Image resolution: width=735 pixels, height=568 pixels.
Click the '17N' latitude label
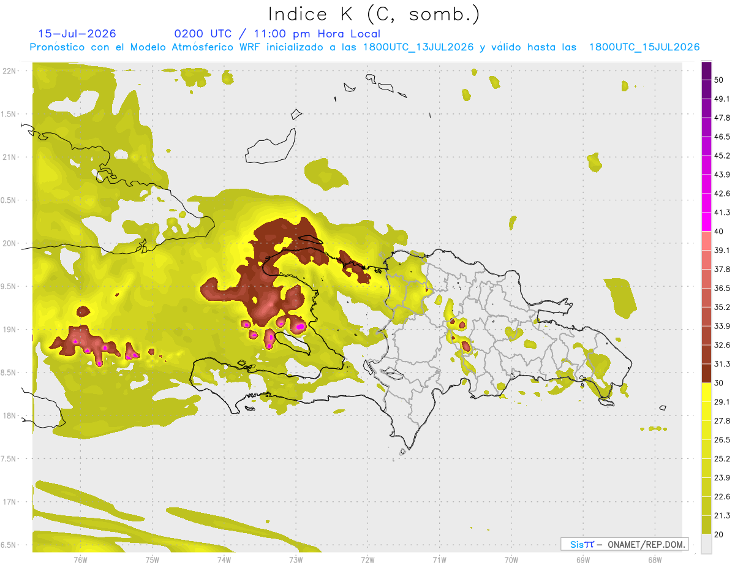click(9, 502)
